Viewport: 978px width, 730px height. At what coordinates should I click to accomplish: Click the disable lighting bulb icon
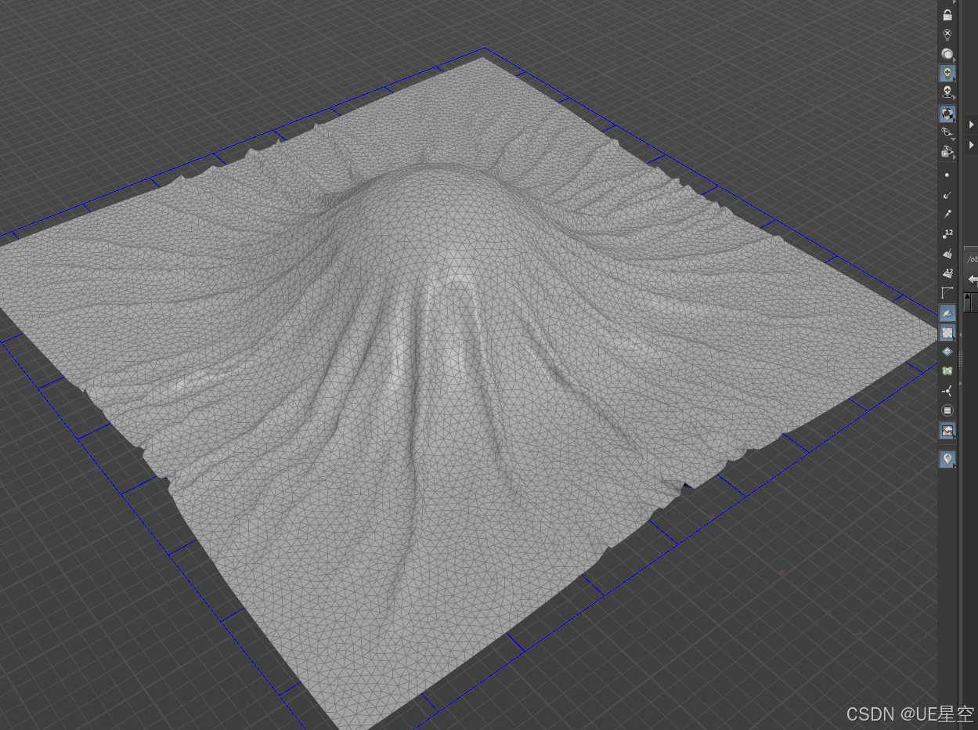pos(947,34)
